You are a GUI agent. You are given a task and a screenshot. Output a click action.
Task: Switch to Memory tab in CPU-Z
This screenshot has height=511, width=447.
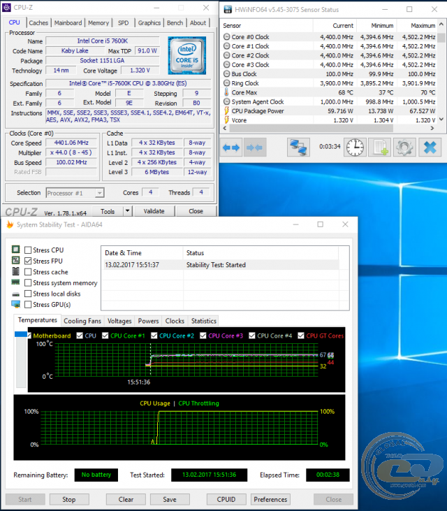[98, 23]
